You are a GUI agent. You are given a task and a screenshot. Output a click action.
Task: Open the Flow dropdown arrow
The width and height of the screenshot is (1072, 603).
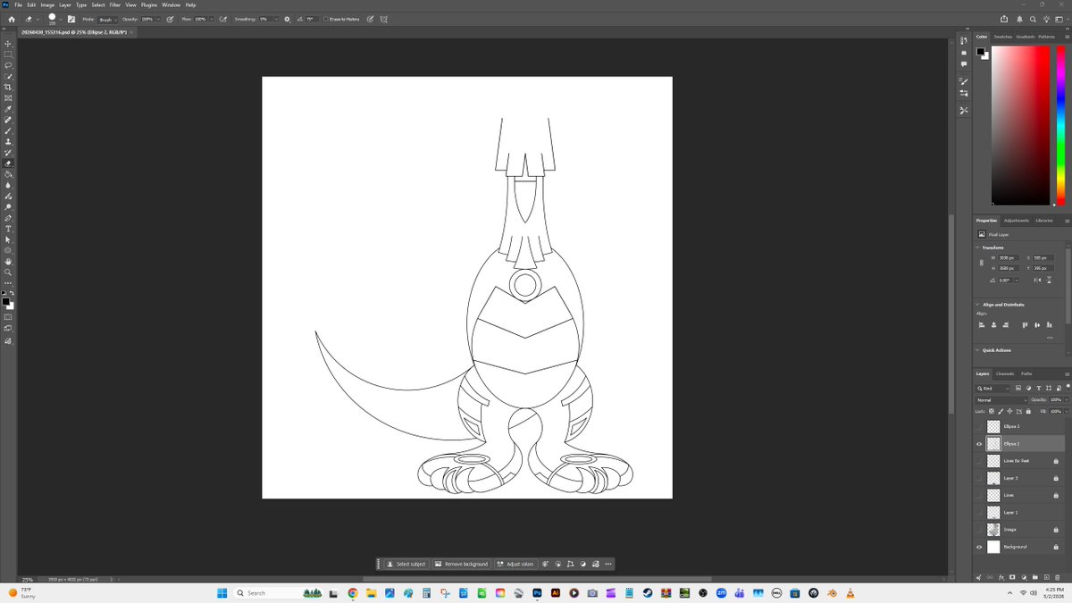click(211, 19)
